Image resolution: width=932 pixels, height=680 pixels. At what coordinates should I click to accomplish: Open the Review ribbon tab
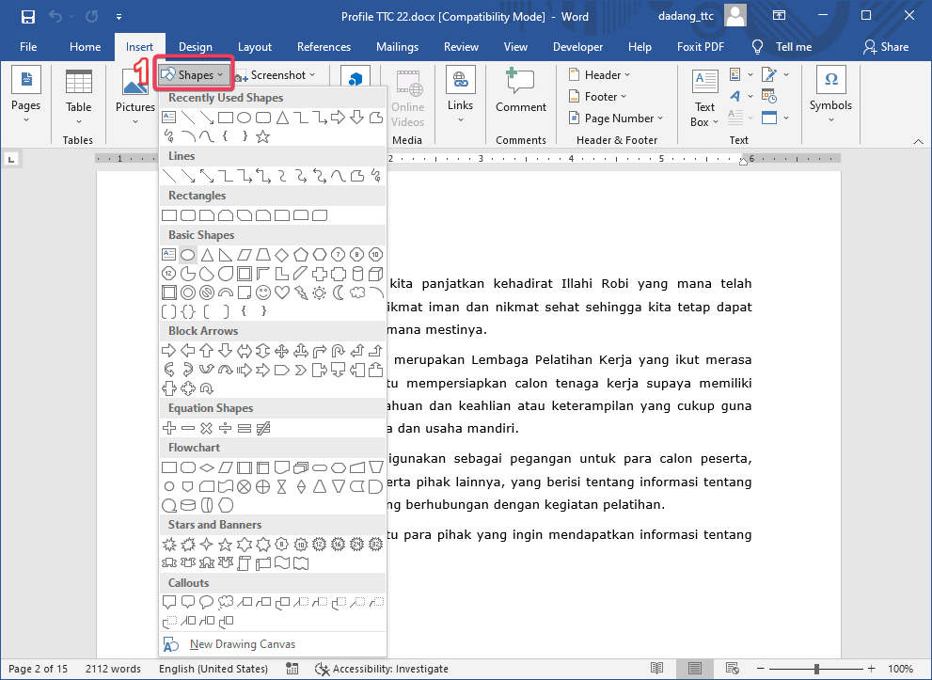461,46
